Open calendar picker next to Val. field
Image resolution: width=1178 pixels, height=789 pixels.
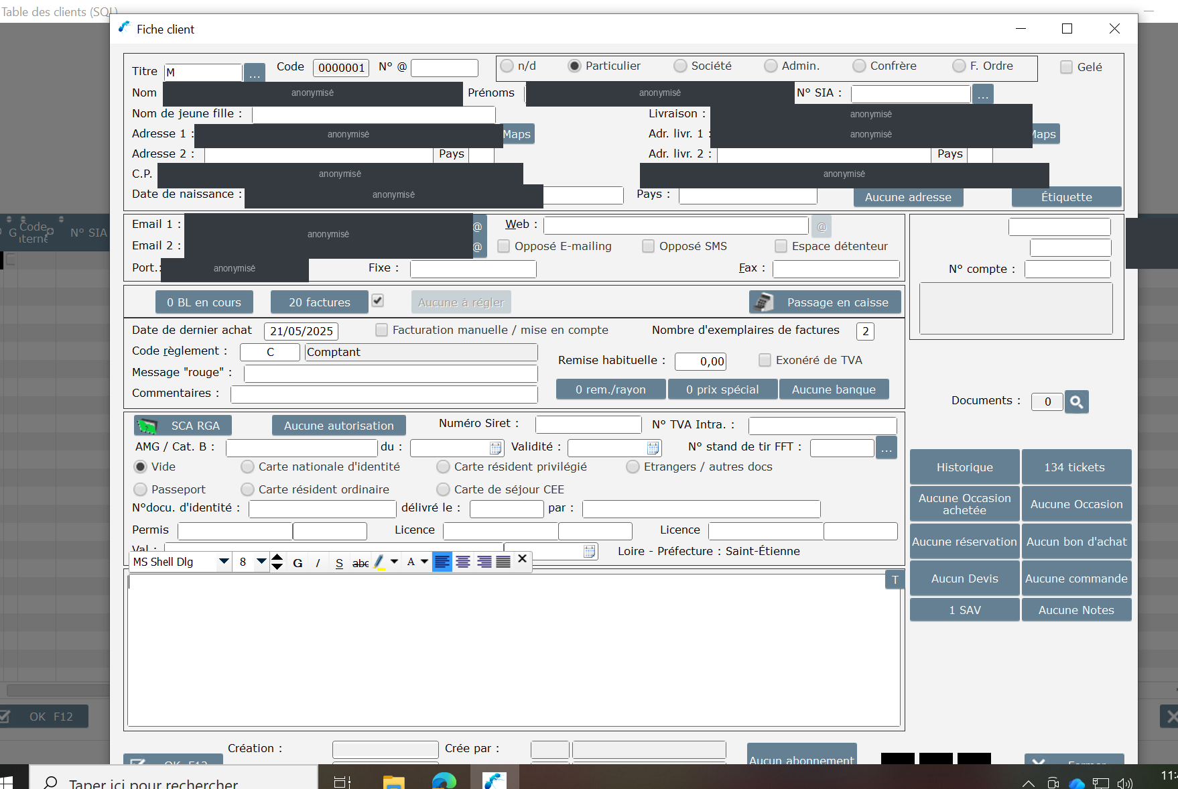(x=590, y=551)
